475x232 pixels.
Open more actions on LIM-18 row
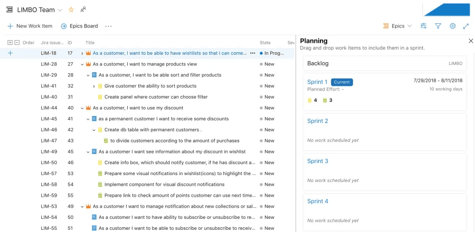[252, 53]
